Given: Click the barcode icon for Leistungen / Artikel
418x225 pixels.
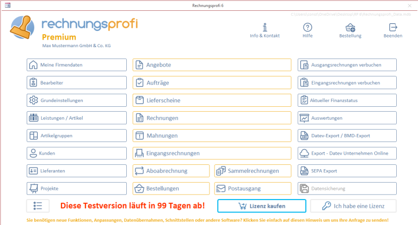Looking at the screenshot, I should [x=34, y=118].
